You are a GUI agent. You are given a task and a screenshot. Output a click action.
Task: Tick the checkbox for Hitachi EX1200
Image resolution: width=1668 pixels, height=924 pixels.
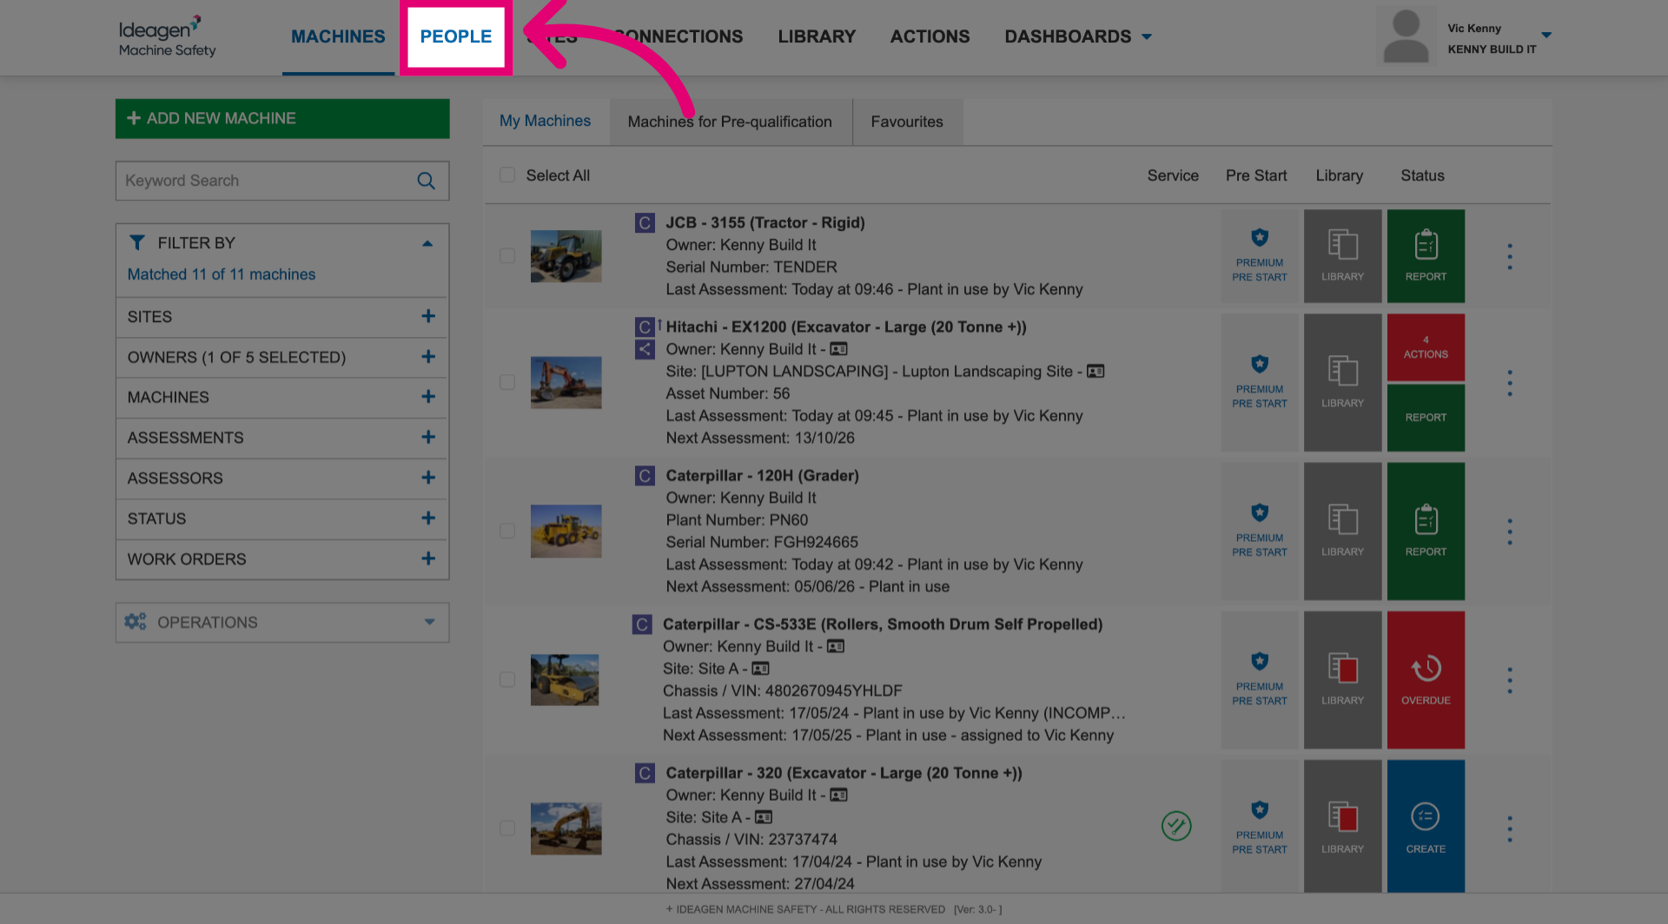[507, 383]
